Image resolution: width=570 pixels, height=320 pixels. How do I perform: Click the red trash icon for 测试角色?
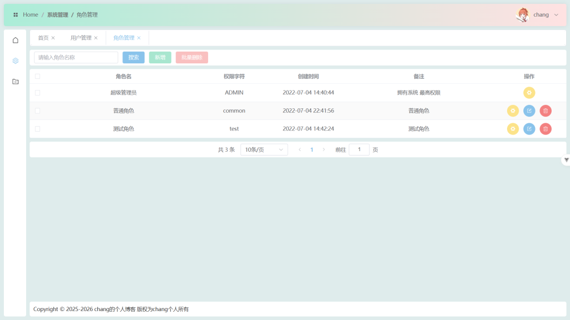(x=546, y=129)
